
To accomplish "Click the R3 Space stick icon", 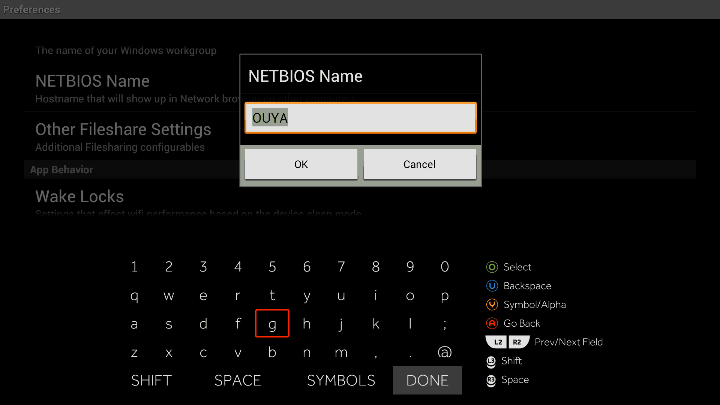I will coord(491,380).
